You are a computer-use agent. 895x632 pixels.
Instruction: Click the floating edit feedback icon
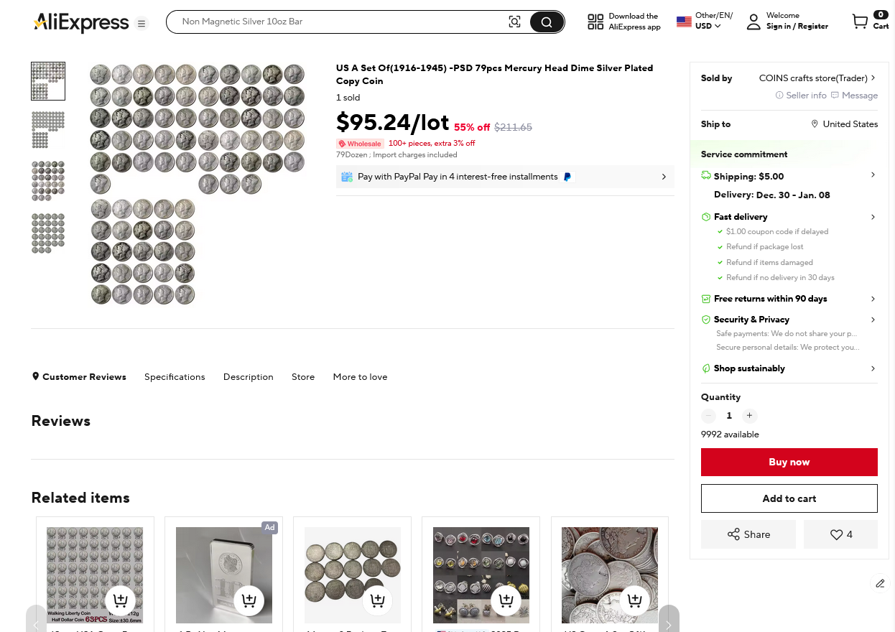point(880,583)
